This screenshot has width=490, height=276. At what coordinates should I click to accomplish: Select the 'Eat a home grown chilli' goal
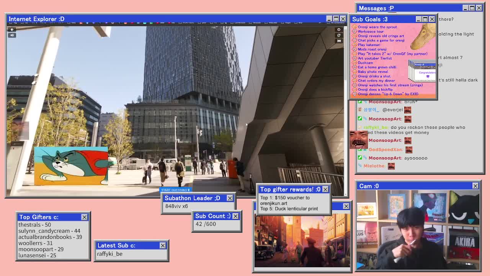(377, 67)
